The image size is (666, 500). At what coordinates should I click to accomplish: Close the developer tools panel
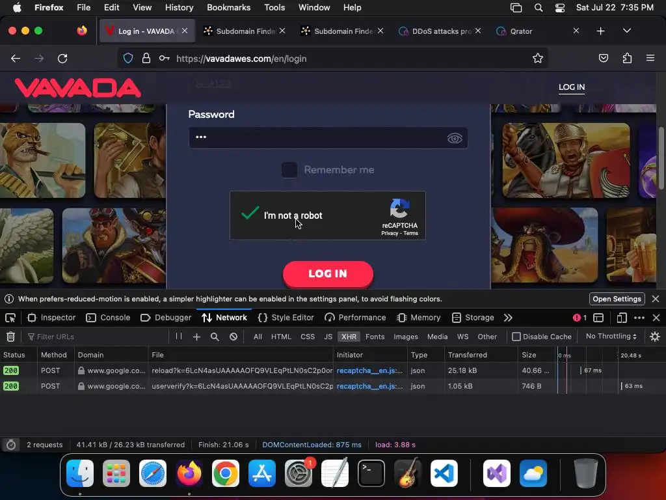(656, 318)
